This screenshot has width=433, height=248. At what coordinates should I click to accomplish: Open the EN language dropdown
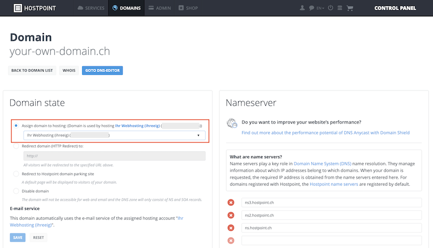pos(320,8)
